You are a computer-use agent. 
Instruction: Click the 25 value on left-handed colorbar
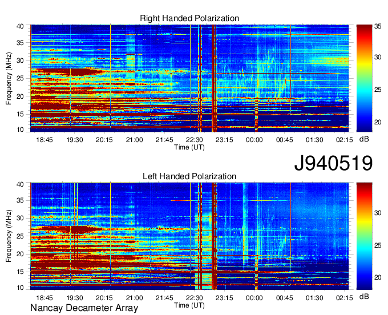coord(378,245)
